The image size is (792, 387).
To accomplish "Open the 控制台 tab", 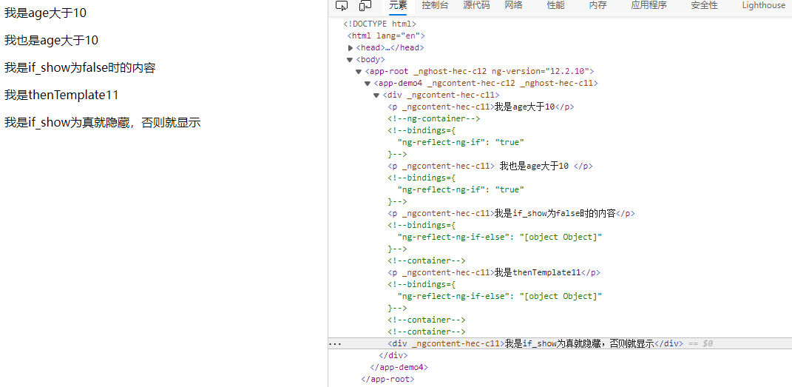I will pyautogui.click(x=435, y=6).
